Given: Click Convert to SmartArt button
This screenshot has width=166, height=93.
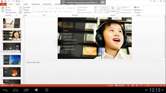Looking at the screenshot, I should (85, 12).
